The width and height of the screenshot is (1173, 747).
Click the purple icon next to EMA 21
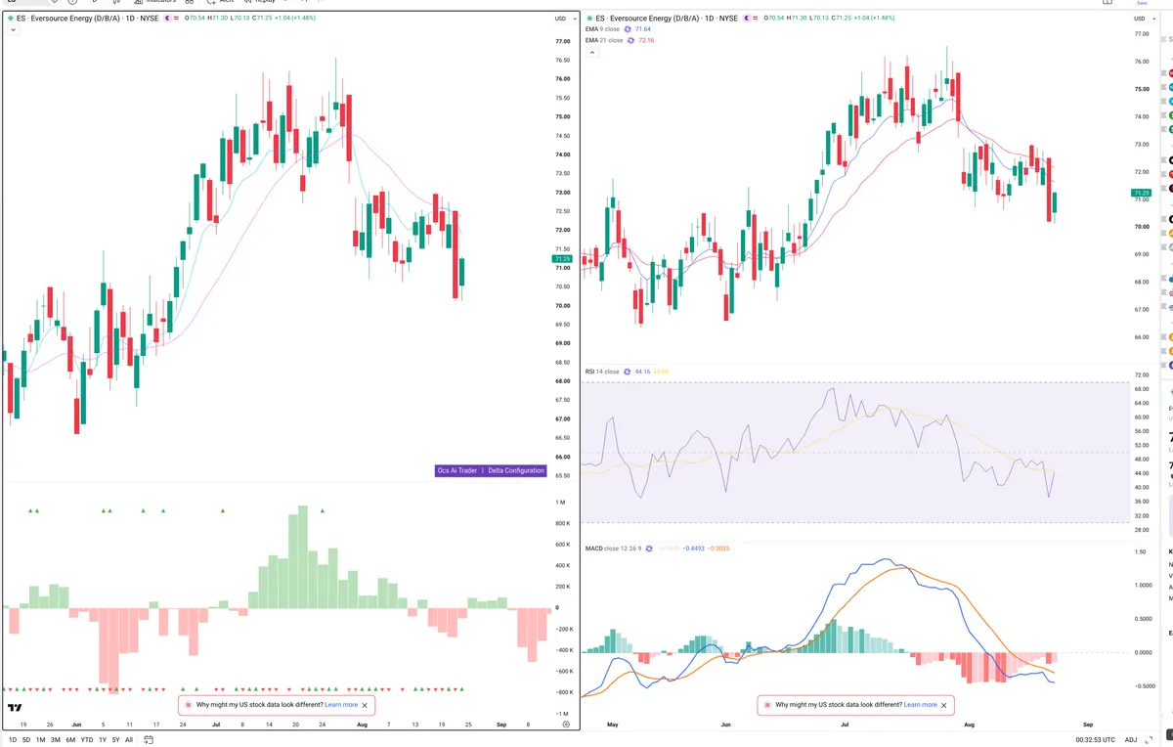tap(630, 40)
